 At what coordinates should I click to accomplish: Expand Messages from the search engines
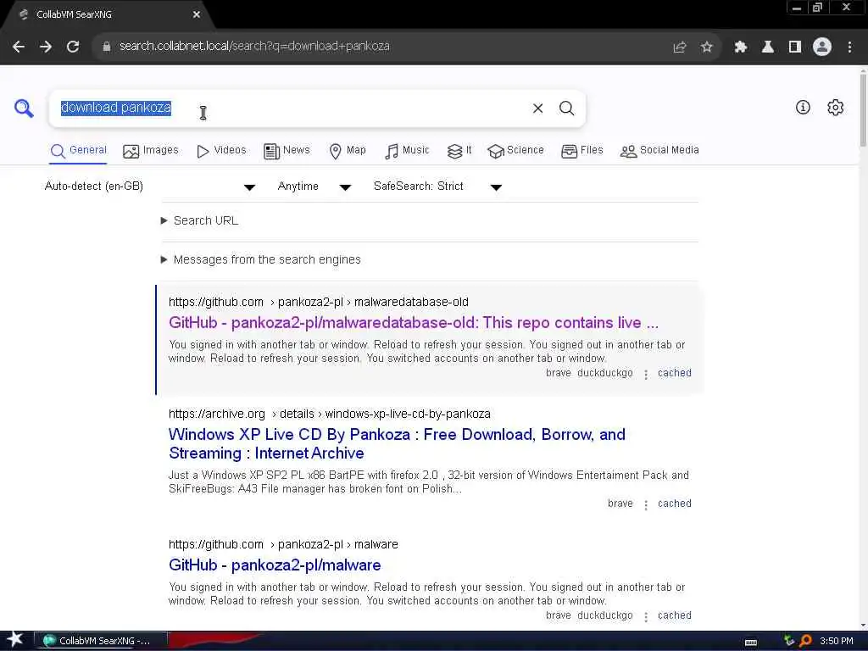(x=260, y=259)
